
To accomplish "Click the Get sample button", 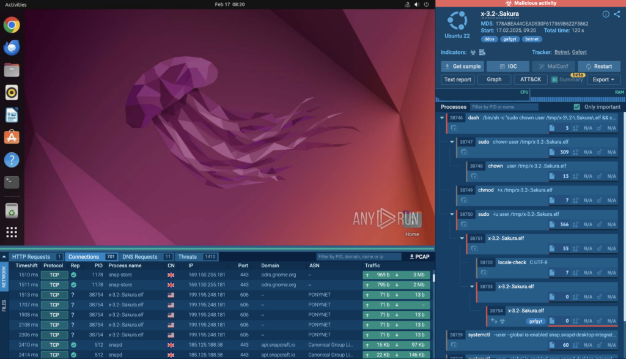I will 462,67.
